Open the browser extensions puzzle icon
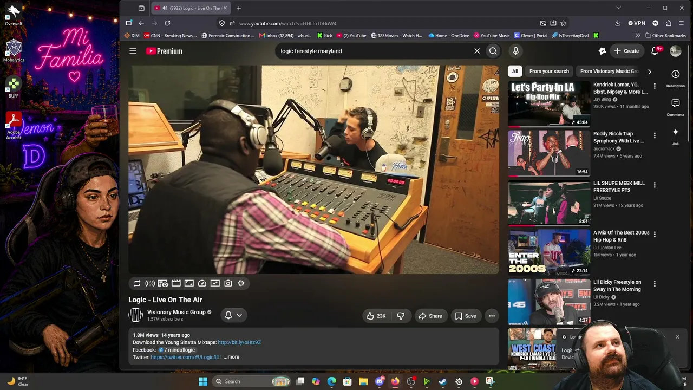Image resolution: width=693 pixels, height=390 pixels. (x=668, y=23)
